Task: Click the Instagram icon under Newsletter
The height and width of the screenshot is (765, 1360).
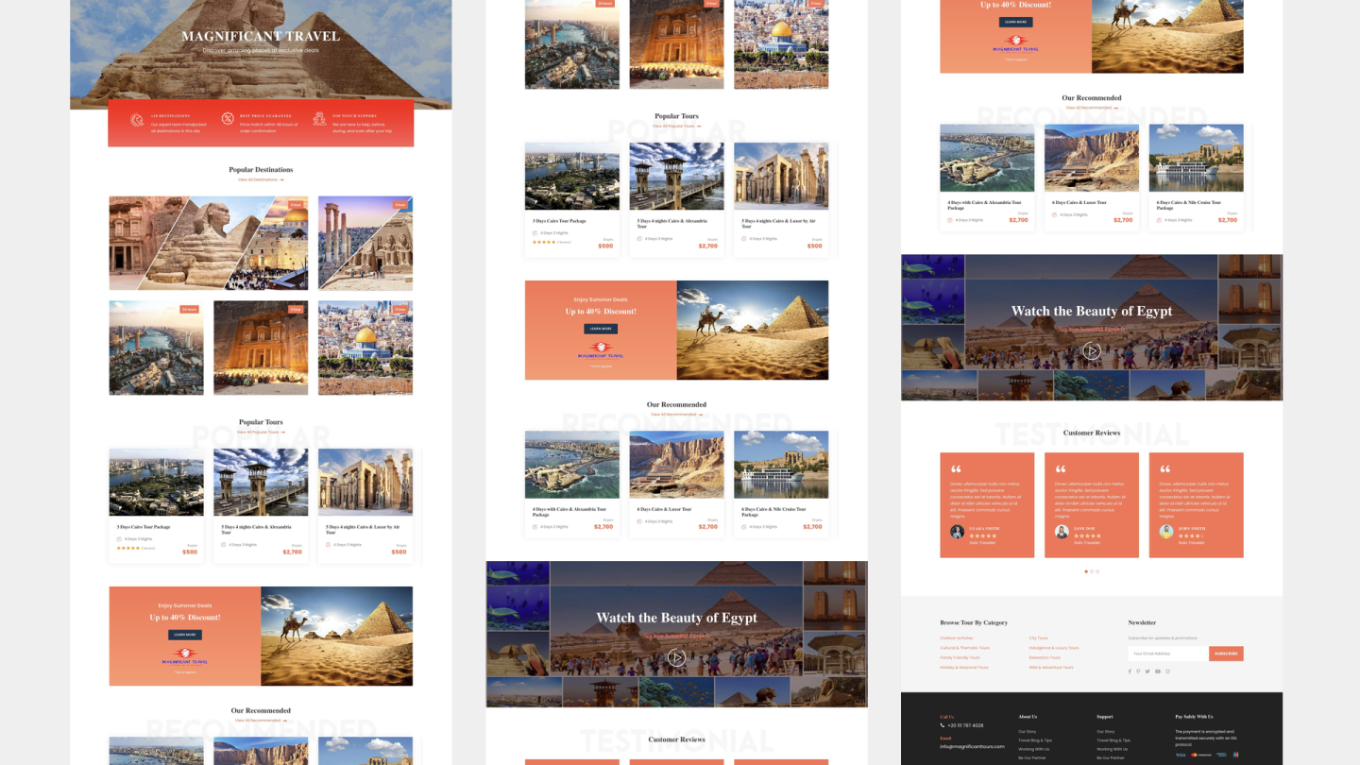Action: coord(1167,671)
